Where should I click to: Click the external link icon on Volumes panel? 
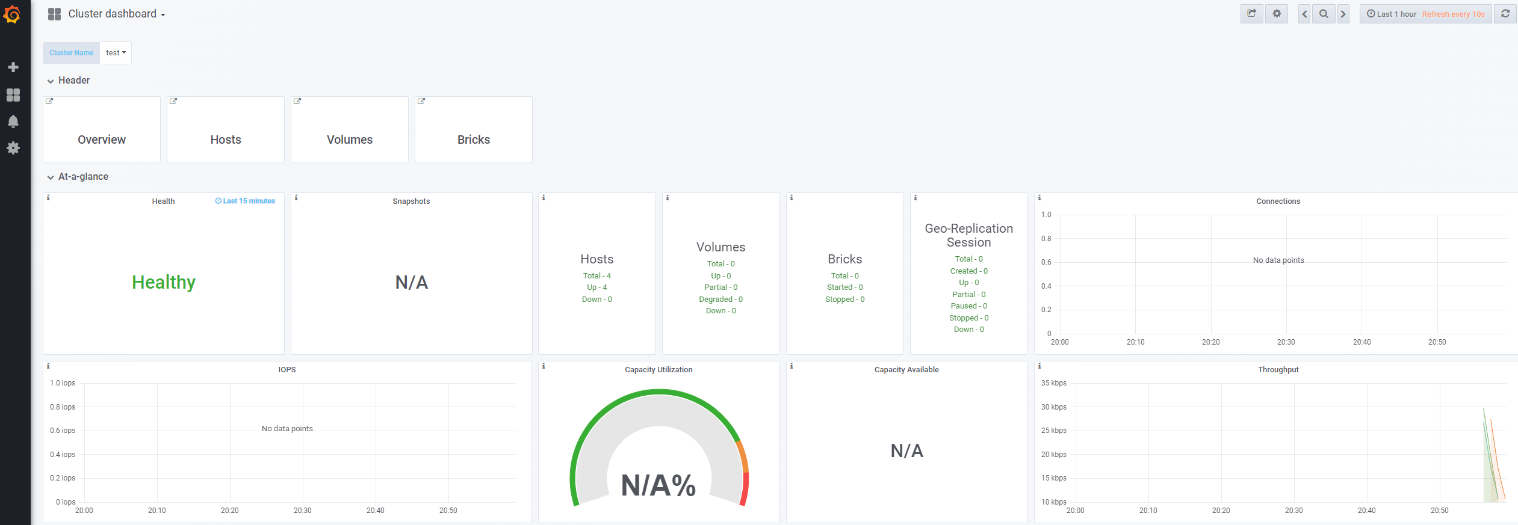point(297,101)
